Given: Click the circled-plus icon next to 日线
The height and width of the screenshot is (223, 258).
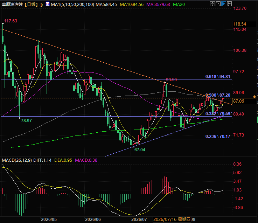Looking at the screenshot, I should pyautogui.click(x=41, y=5).
